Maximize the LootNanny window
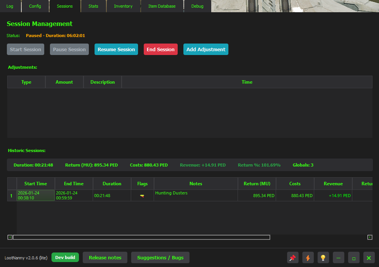This screenshot has height=267, width=379. tap(353, 257)
